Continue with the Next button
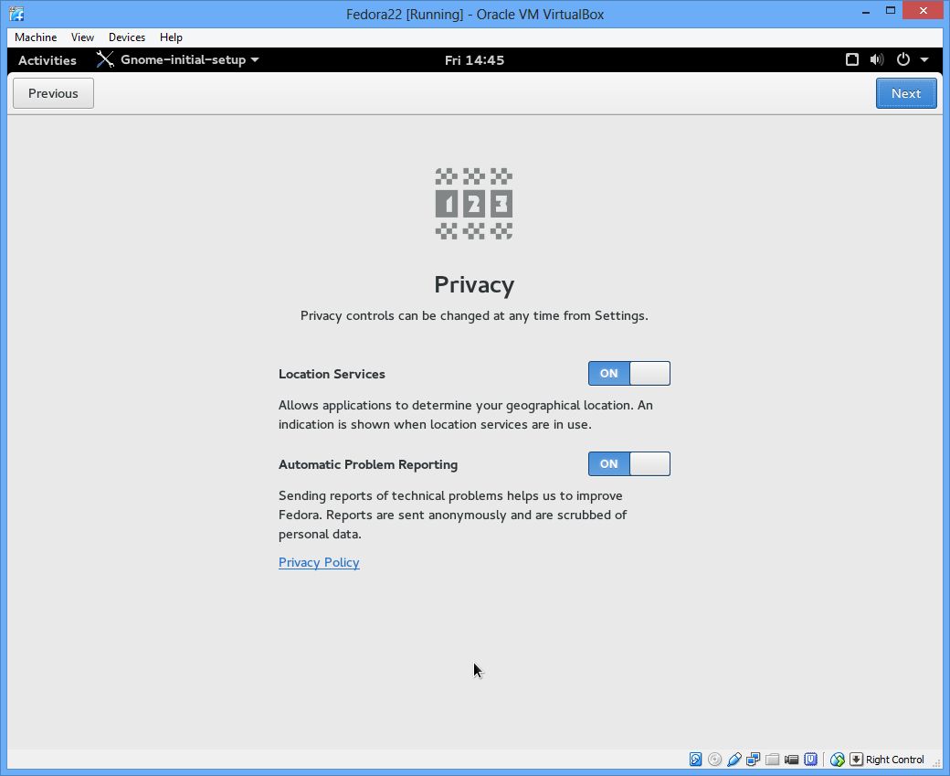 pyautogui.click(x=906, y=93)
